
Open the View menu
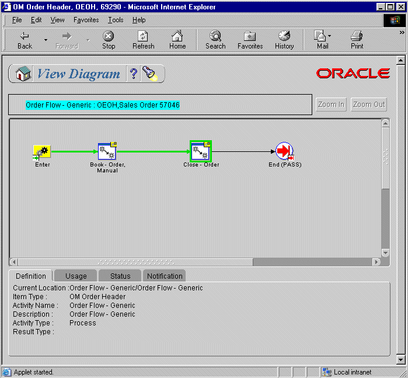(58, 20)
